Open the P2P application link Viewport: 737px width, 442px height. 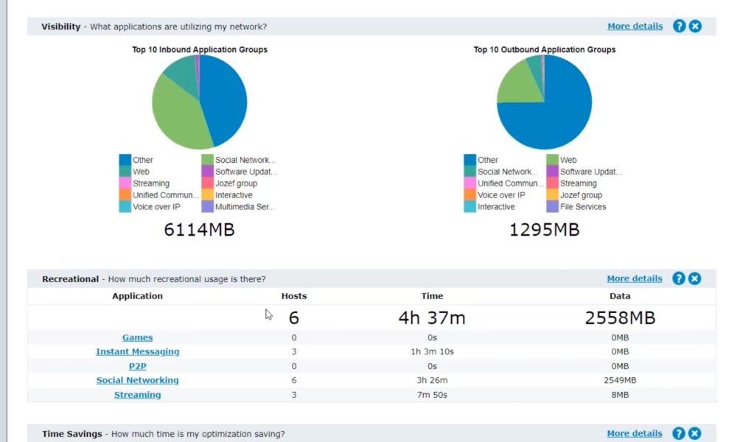(x=137, y=366)
